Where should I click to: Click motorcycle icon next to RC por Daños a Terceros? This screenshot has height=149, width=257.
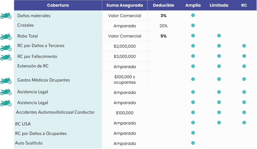(6, 47)
